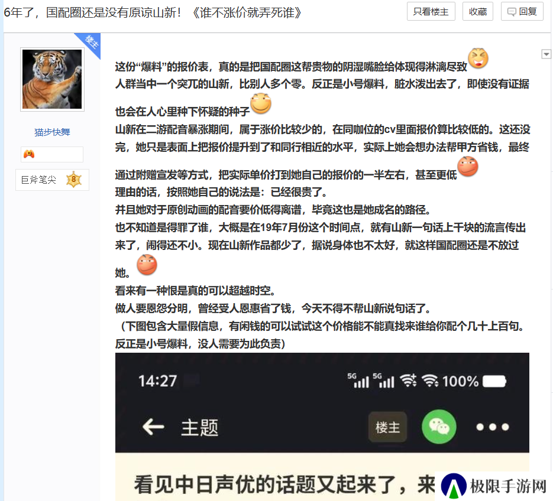Click the orange game controller badge icon

click(29, 154)
